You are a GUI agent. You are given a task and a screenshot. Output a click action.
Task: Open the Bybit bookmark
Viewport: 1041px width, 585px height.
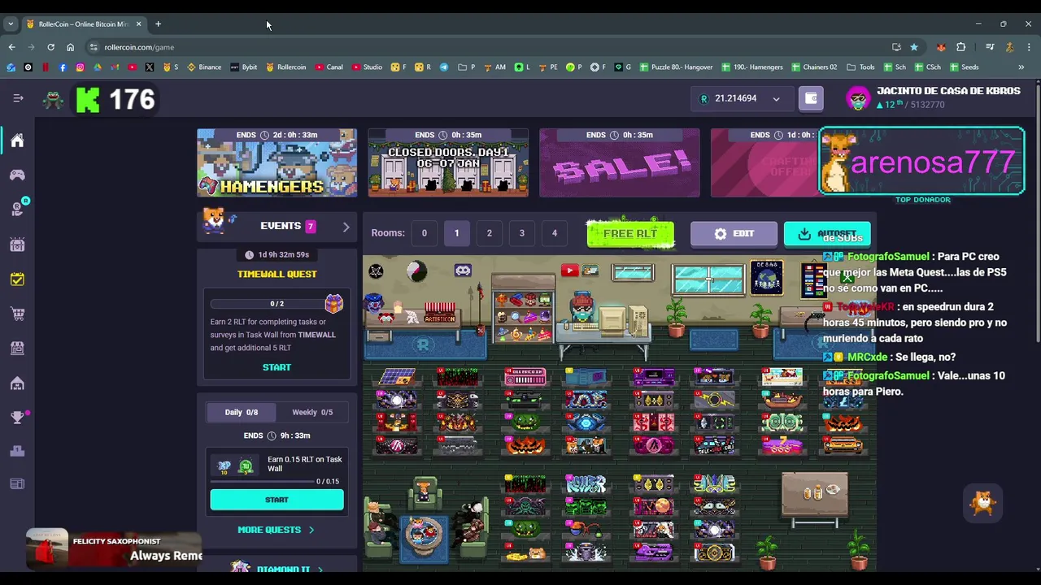coord(244,67)
